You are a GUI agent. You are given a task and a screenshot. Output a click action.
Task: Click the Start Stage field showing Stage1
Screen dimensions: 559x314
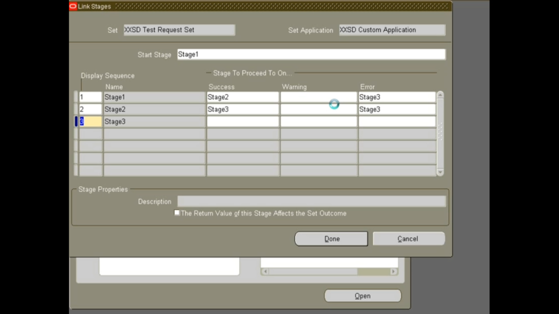coord(311,54)
